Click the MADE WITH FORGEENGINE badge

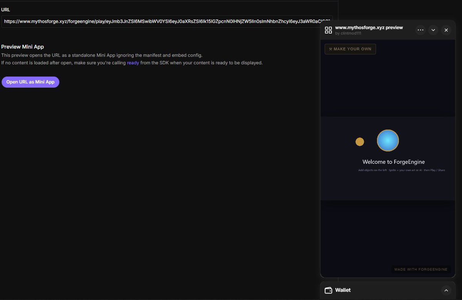(x=421, y=269)
